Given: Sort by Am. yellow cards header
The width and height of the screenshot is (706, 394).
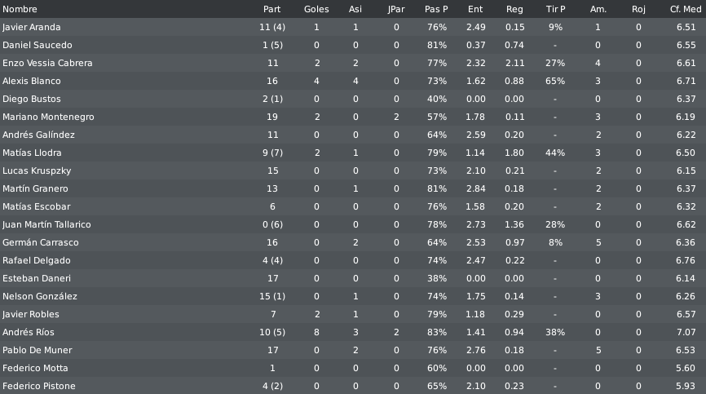Looking at the screenshot, I should pyautogui.click(x=598, y=9).
